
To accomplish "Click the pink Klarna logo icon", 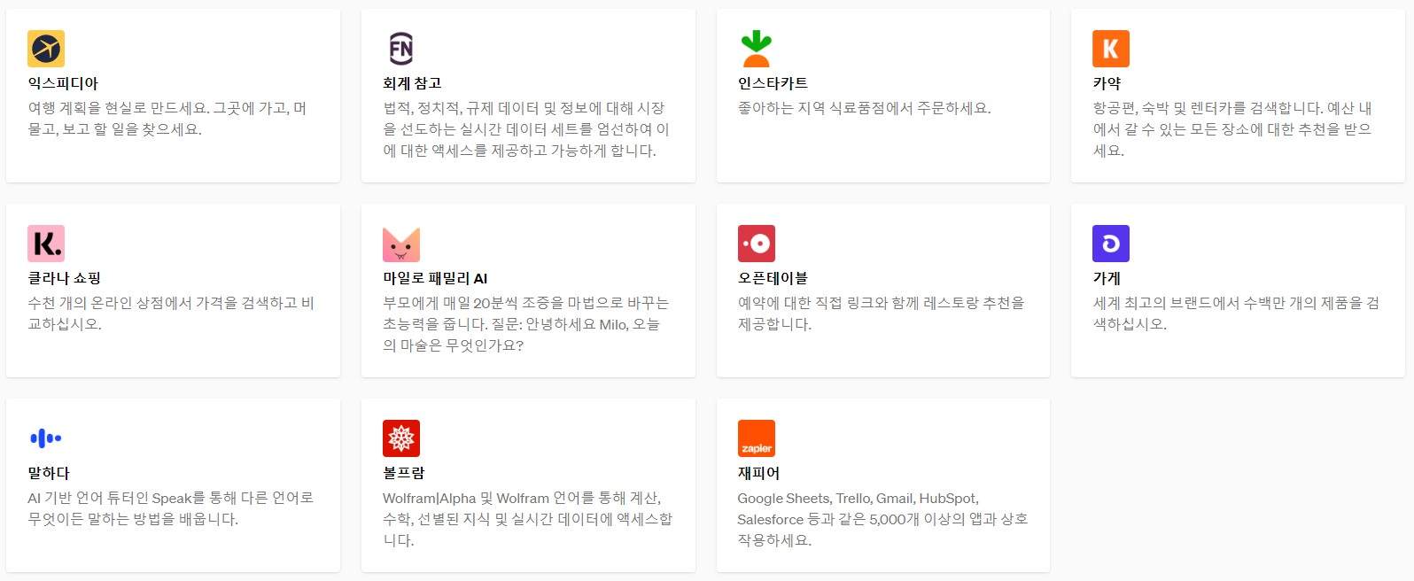I will pos(46,243).
